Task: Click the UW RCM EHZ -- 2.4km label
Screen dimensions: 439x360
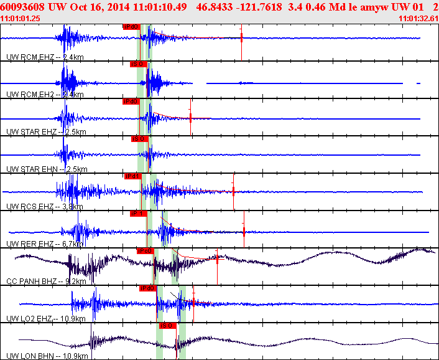Action: tap(45, 57)
